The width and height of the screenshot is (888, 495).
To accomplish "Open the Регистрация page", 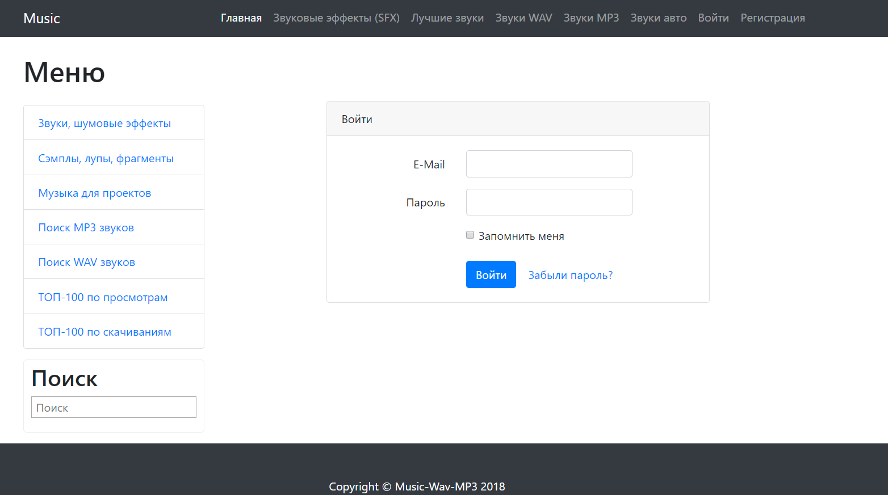I will pos(772,18).
